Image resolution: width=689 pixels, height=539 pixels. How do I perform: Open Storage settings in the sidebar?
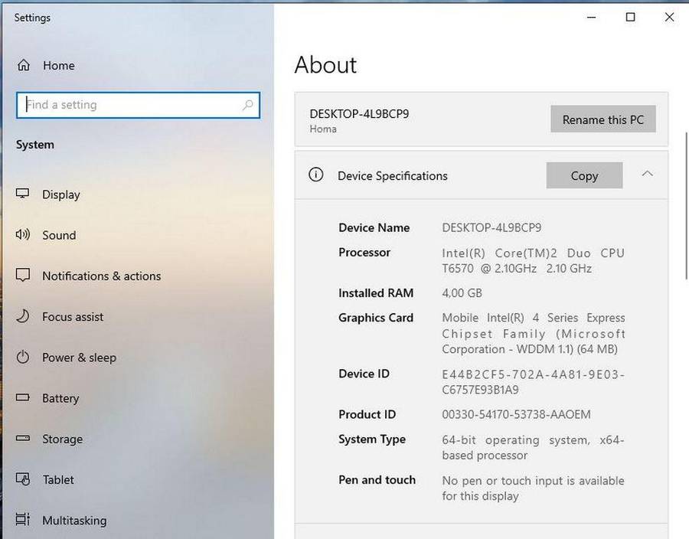click(61, 439)
